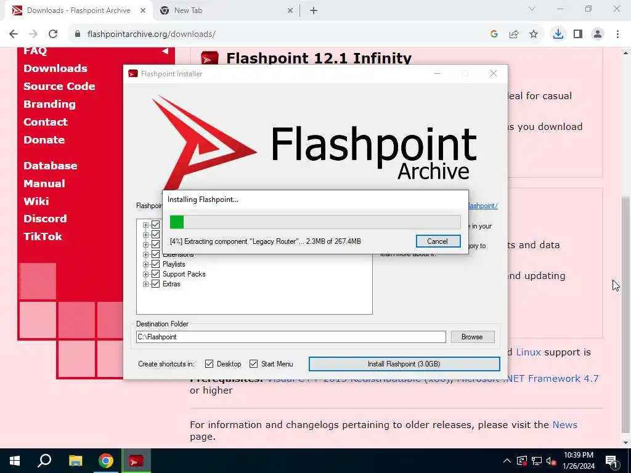Click Browse for destination folder
Screen dimensions: 631x473
point(473,337)
